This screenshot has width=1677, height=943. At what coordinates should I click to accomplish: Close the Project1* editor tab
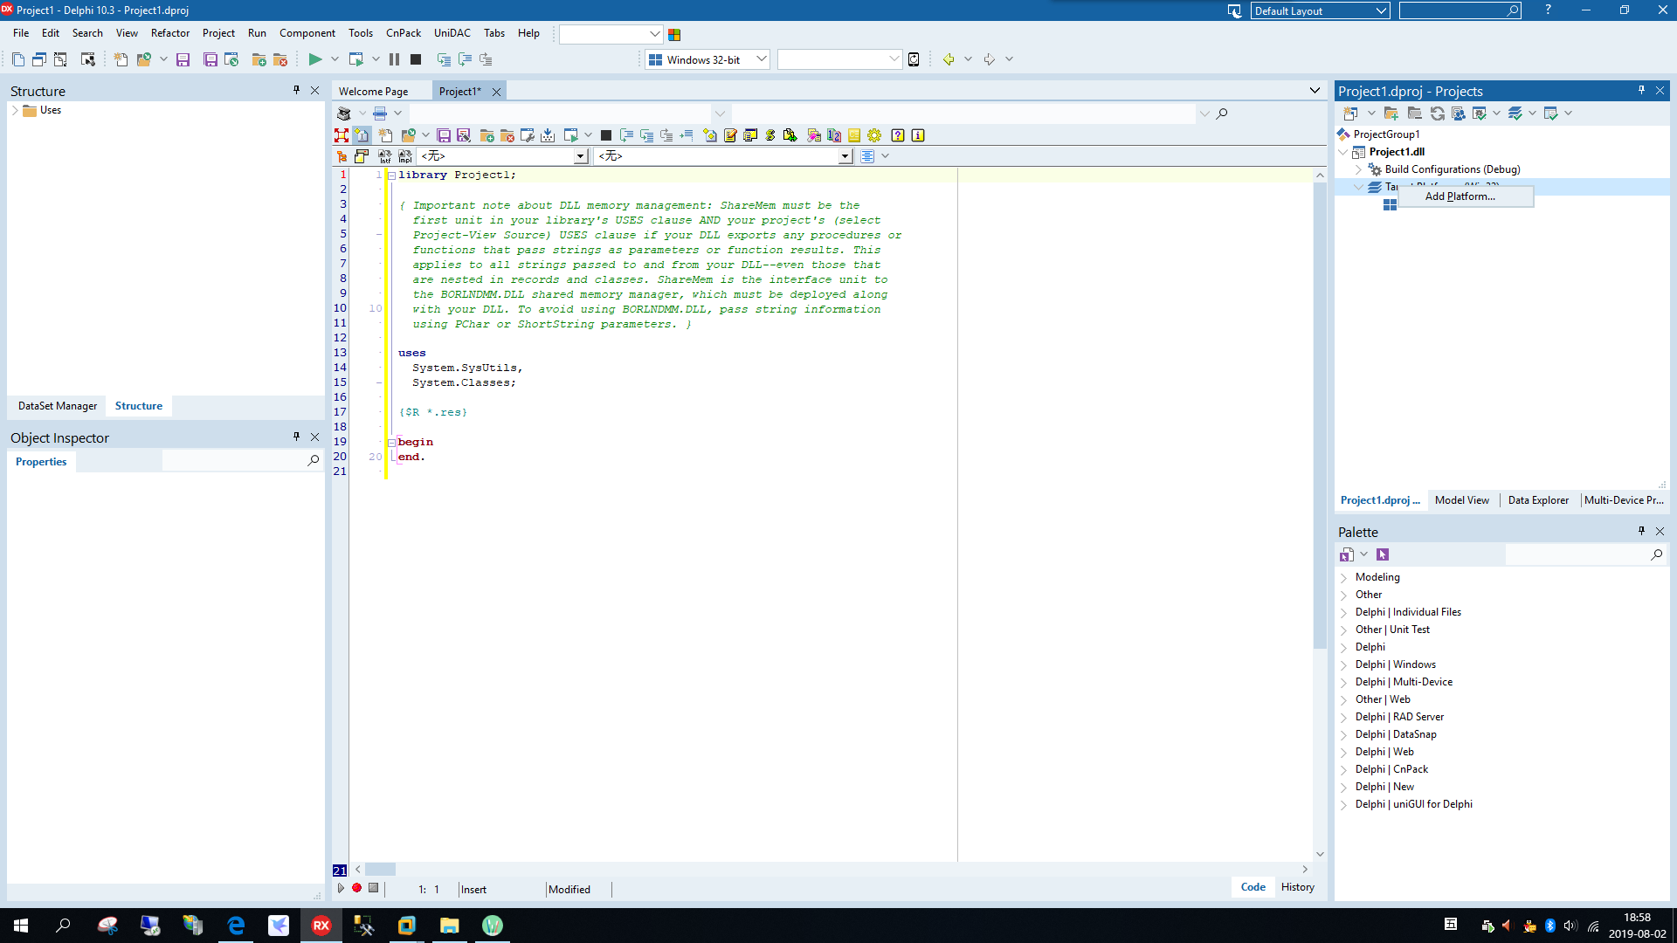[496, 92]
